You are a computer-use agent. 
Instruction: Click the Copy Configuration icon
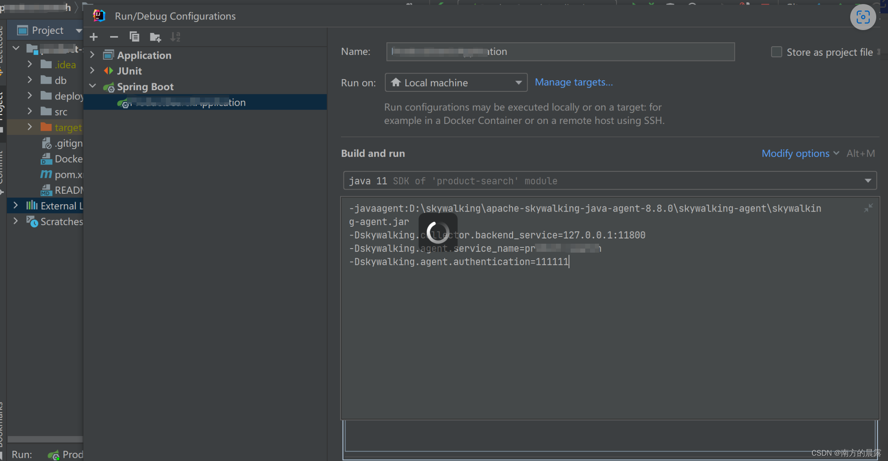pos(134,37)
